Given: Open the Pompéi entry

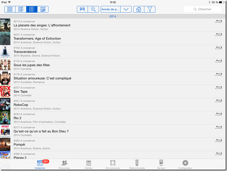Looking at the screenshot, I should [x=113, y=145].
